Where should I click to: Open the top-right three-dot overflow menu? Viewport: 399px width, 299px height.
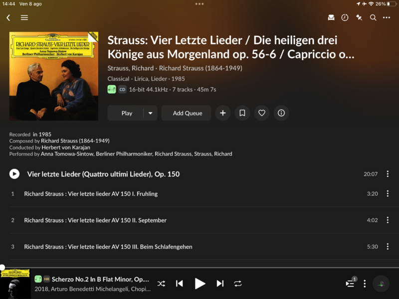(x=387, y=17)
